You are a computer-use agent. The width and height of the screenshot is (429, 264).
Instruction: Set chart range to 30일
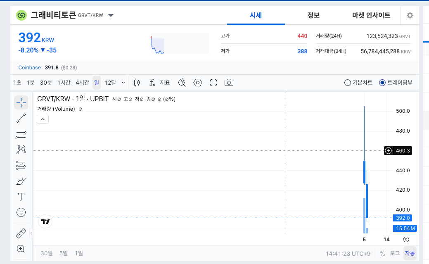(47, 253)
